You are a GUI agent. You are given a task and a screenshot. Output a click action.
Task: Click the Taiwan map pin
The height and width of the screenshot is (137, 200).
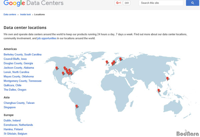(167, 79)
